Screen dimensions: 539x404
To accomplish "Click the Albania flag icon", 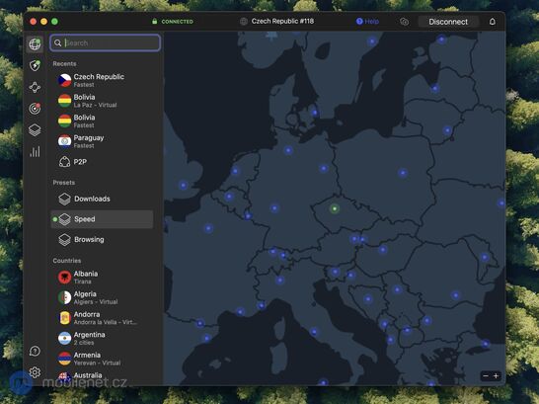I will [64, 278].
